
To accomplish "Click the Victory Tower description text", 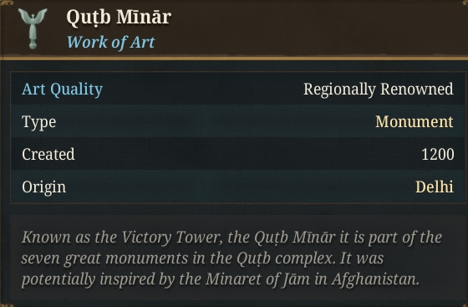I will 231,238.
